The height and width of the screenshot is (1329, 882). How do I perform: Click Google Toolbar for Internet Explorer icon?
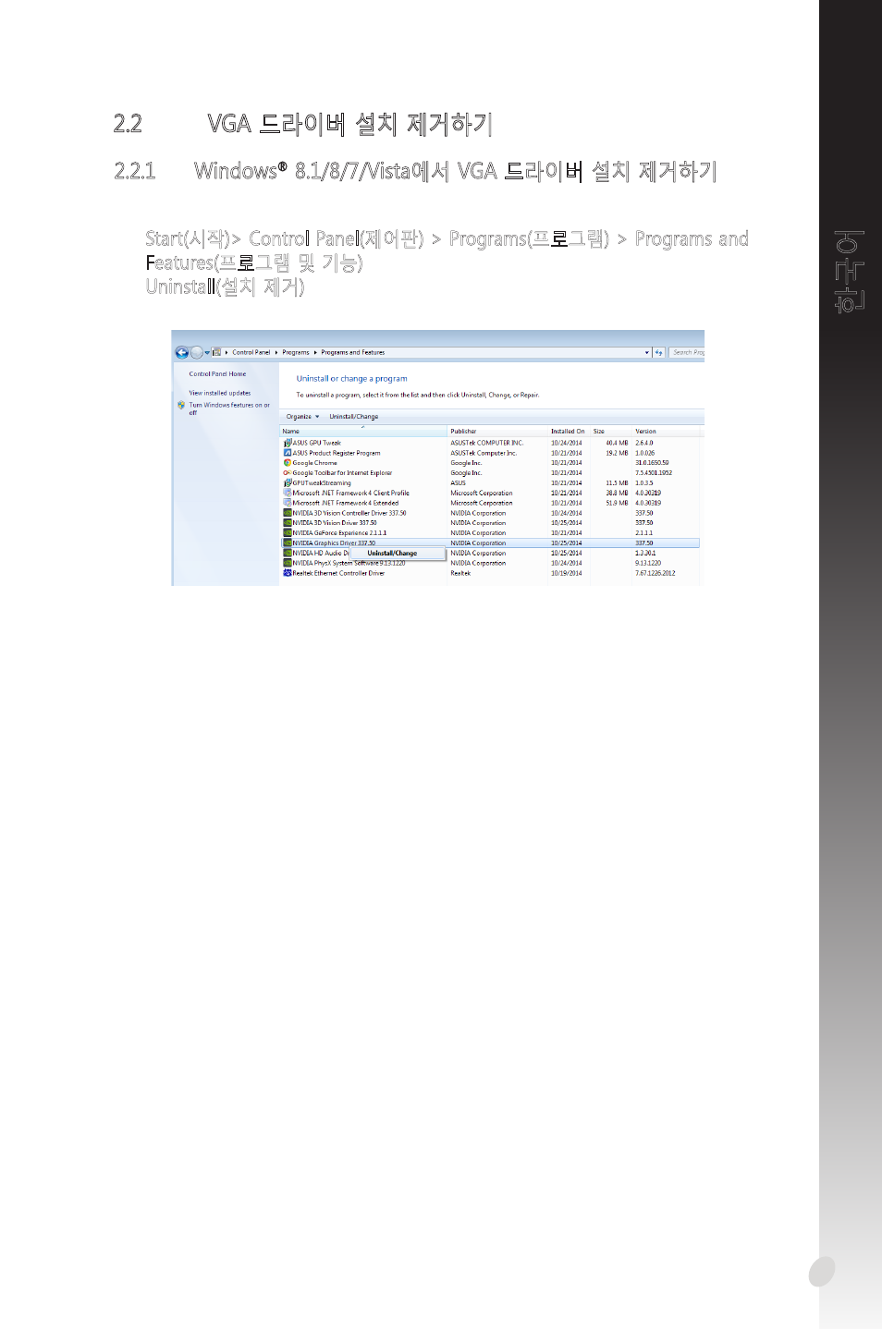(288, 473)
